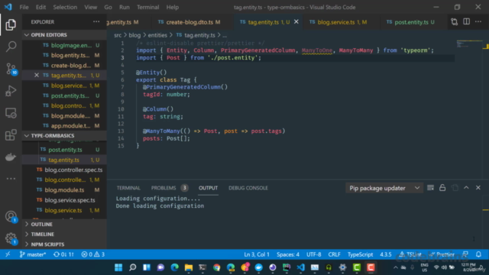Close the bottom panel
Image resolution: width=489 pixels, height=275 pixels.
478,188
